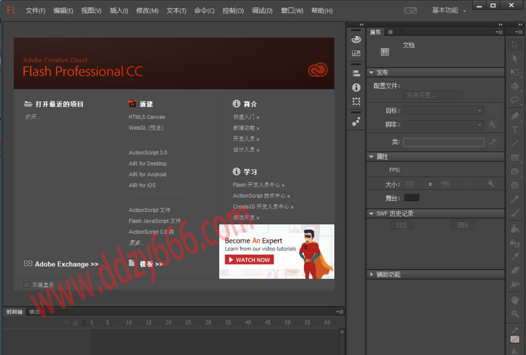
Task: Select the Pencil tool
Action: (x=515, y=199)
